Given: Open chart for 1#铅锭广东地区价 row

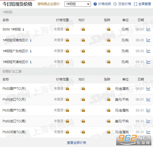Looking at the screenshot, I should pos(148,51).
